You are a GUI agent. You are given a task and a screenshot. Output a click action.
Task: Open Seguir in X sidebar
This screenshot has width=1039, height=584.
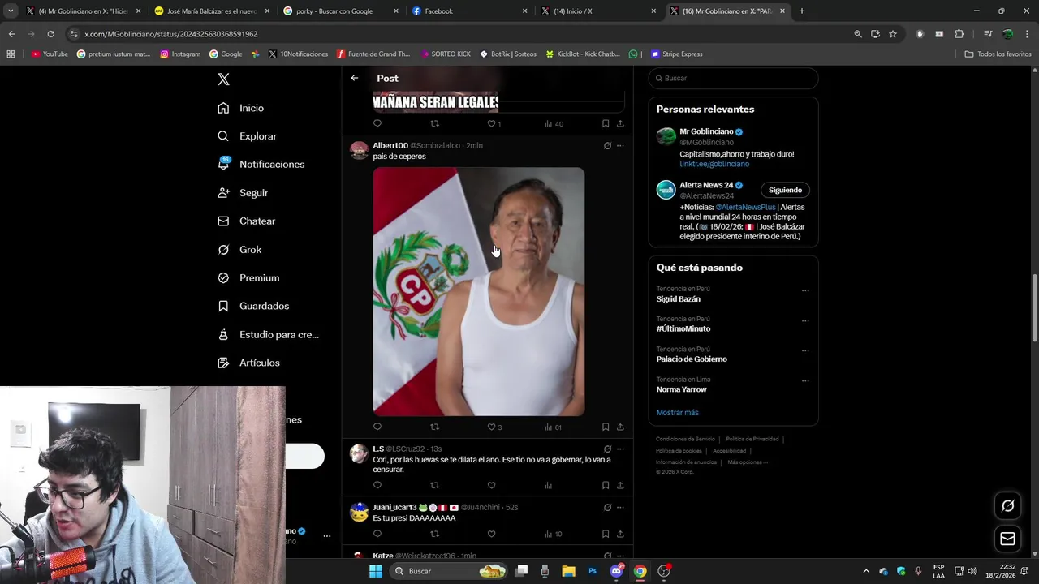pyautogui.click(x=243, y=193)
